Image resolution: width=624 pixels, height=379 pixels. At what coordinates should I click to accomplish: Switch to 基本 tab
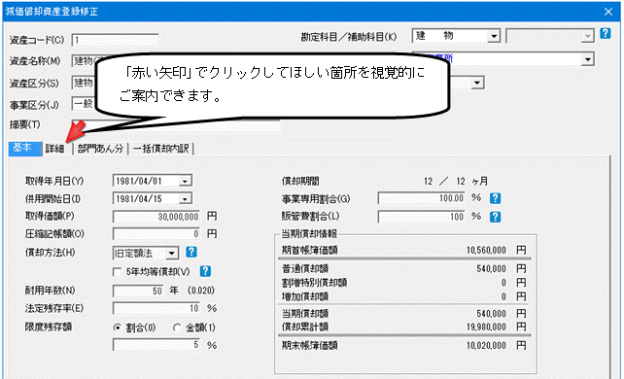click(24, 148)
